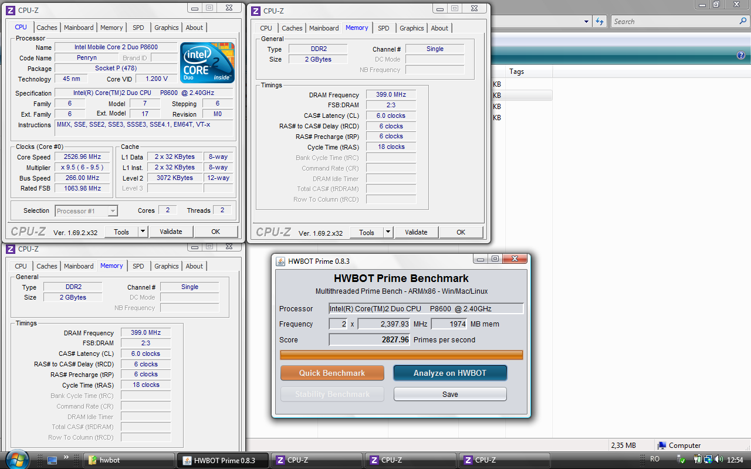This screenshot has width=751, height=469.
Task: Open Tools dropdown arrow in CPU-tab window
Action: (143, 232)
